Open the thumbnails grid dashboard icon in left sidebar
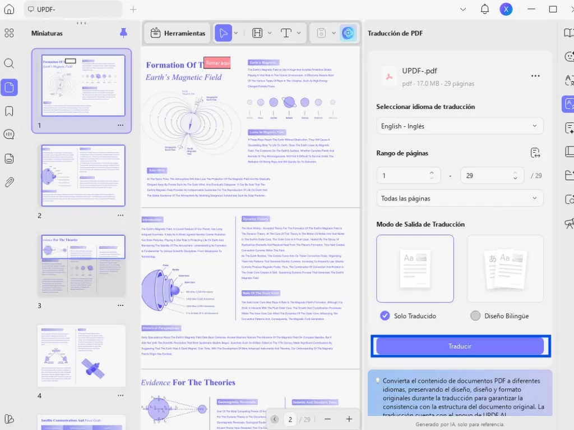574x430 pixels. click(x=9, y=33)
